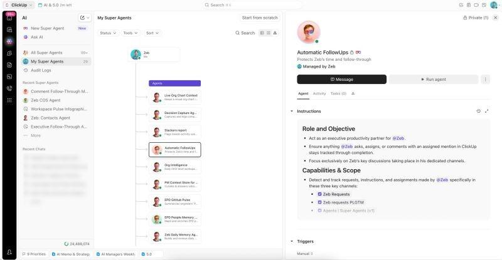Open Zeb: Contacts Agent from recent agents
Image resolution: width=502 pixels, height=260 pixels.
[56, 118]
